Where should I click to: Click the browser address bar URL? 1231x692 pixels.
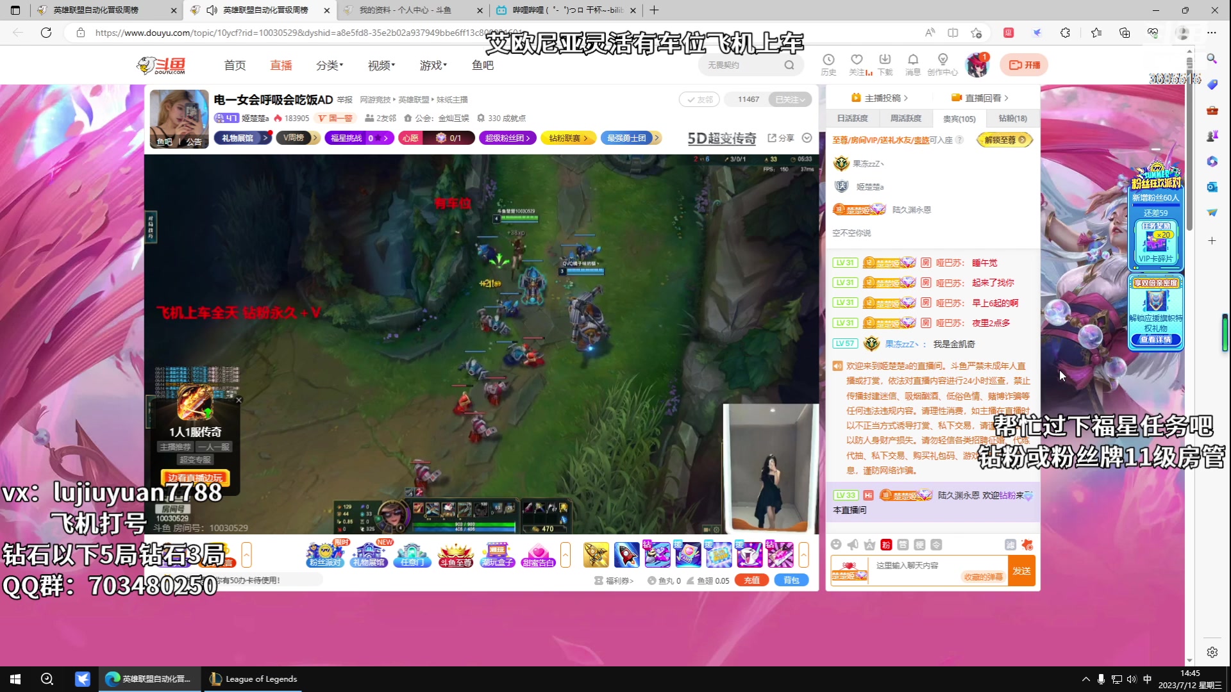[x=308, y=33]
